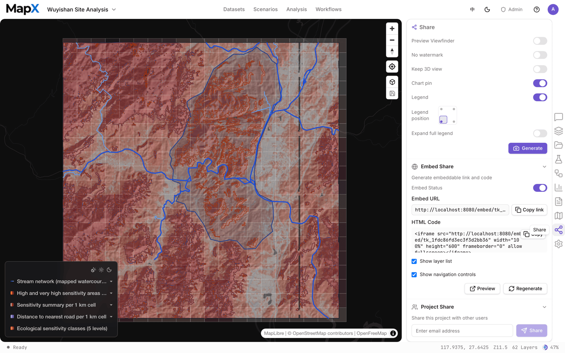Open the flask experiments sidebar icon
The height and width of the screenshot is (353, 565).
point(559,159)
